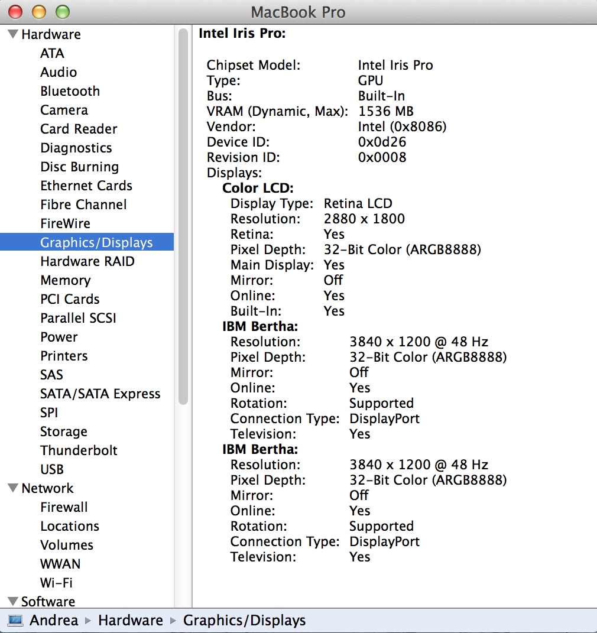
Task: Select Volumes under Network
Action: point(67,545)
